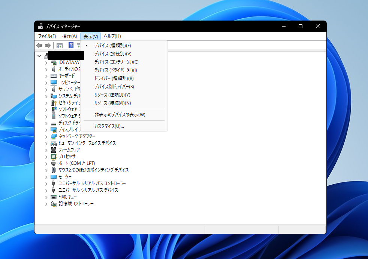The width and height of the screenshot is (368, 259).
Task: Expand the プロセッサ node
Action: [x=46, y=157]
